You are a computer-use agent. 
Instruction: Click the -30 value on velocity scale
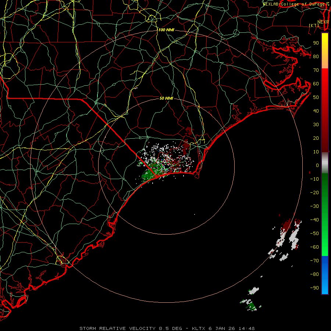coord(314,206)
